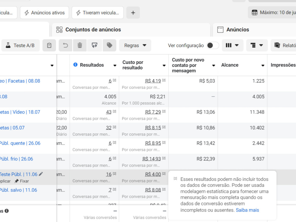
Task: Click the 5.937 reach value
Action: 258,159
